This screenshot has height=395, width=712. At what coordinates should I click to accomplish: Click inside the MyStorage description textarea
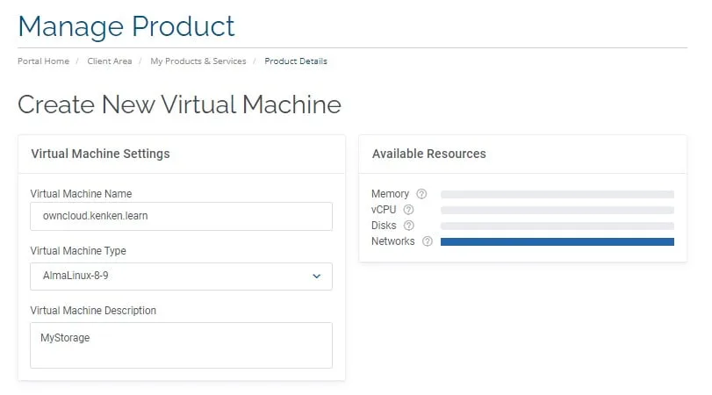point(181,345)
